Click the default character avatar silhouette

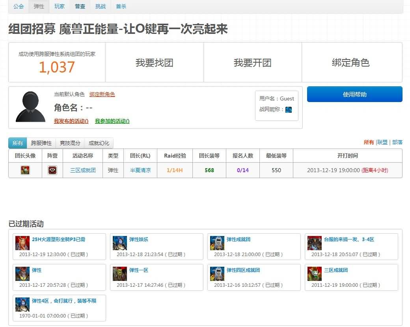pos(31,107)
